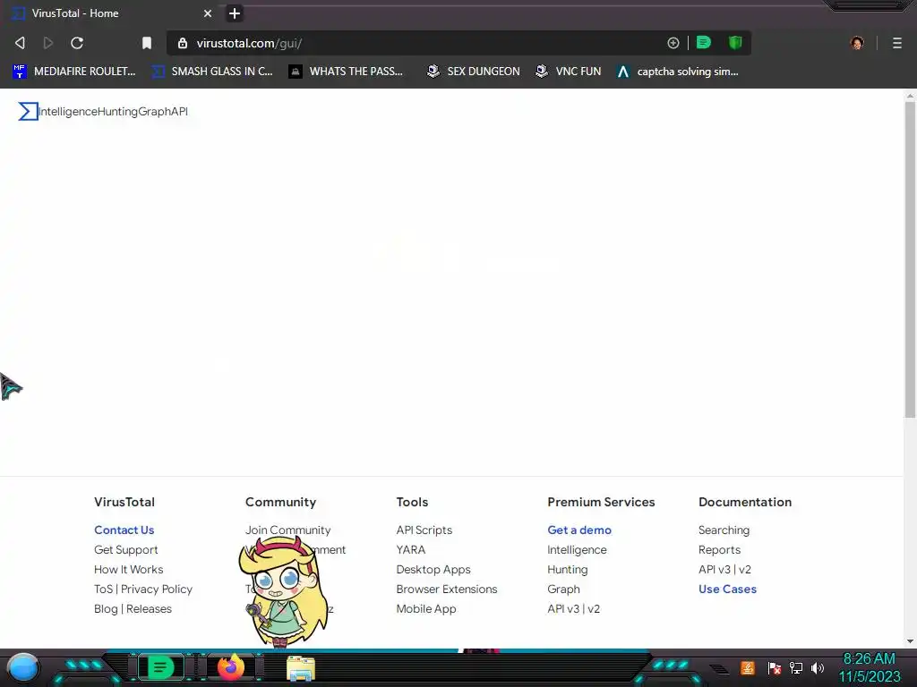Go back using the browser back arrow
The height and width of the screenshot is (687, 917).
point(20,43)
